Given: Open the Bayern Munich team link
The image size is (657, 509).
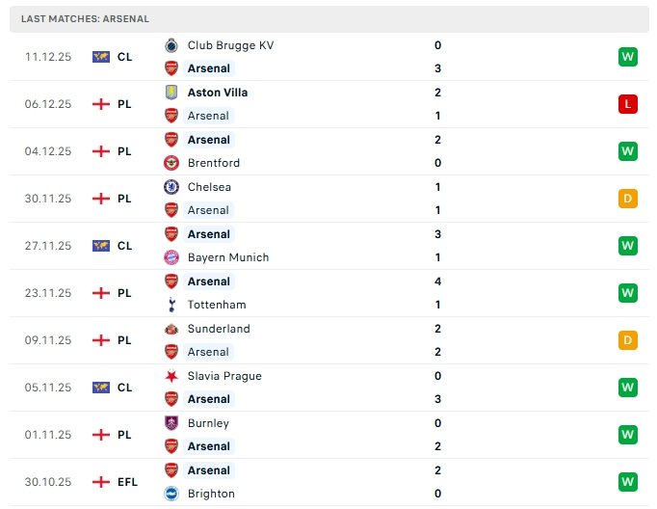Looking at the screenshot, I should [x=228, y=257].
